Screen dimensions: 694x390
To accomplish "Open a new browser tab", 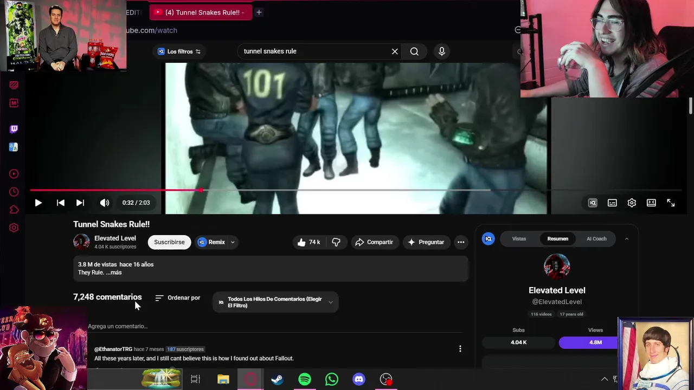I will [259, 12].
